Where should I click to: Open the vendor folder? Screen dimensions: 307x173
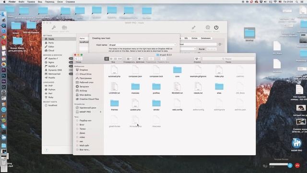[x=156, y=103]
